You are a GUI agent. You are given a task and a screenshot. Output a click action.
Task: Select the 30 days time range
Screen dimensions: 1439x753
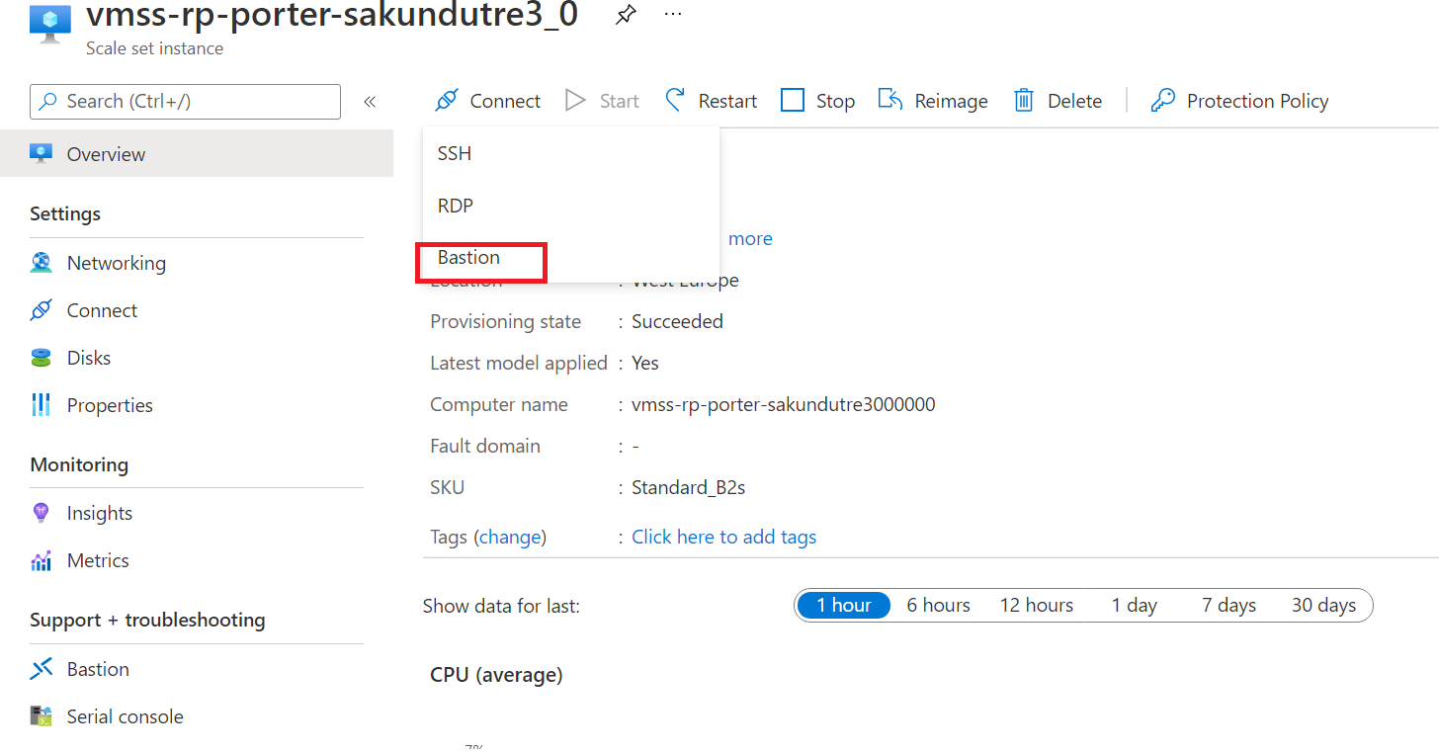pyautogui.click(x=1323, y=606)
